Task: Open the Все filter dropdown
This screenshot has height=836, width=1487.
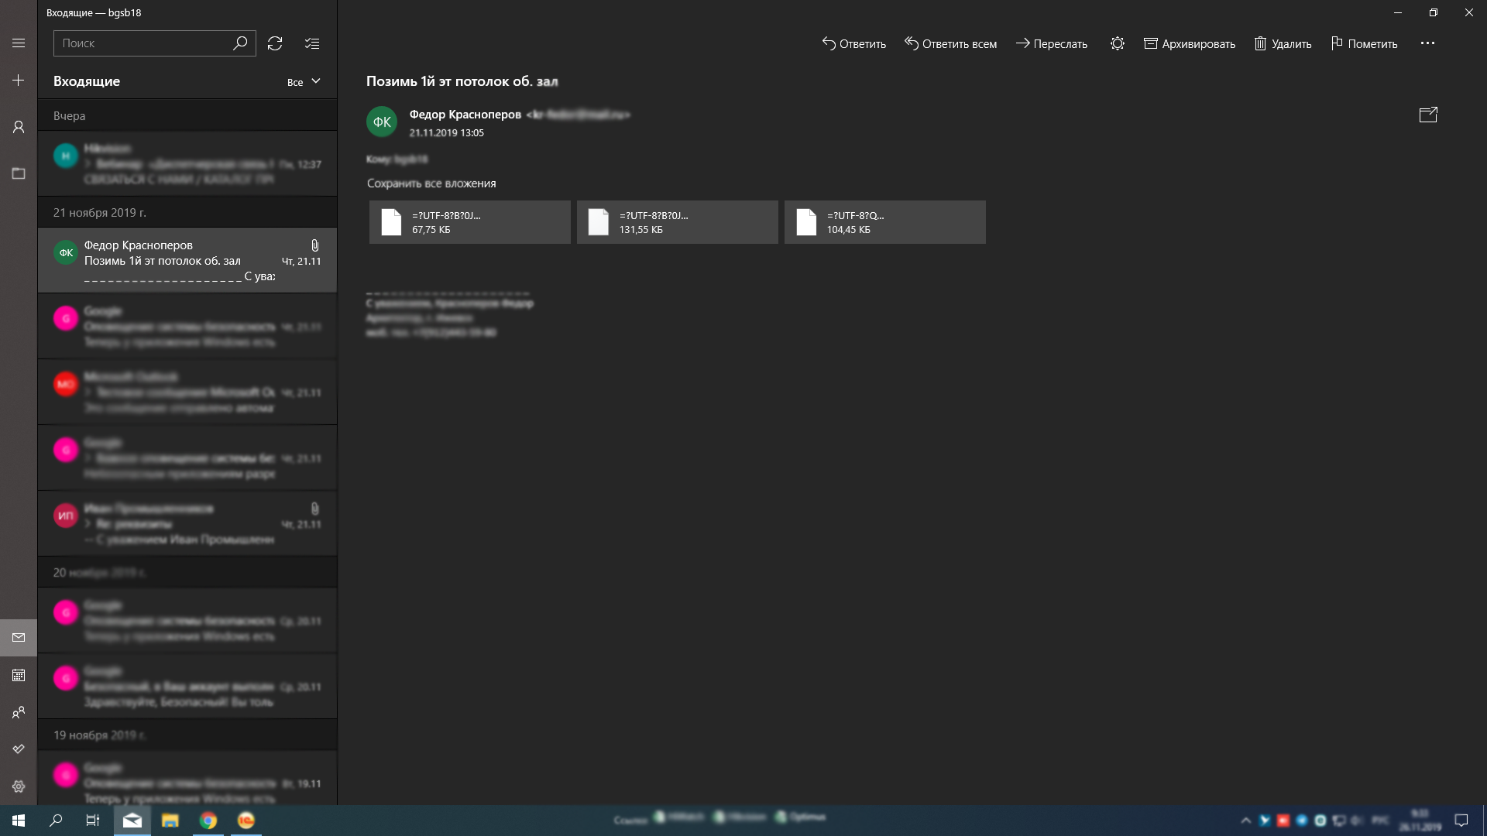Action: click(304, 81)
